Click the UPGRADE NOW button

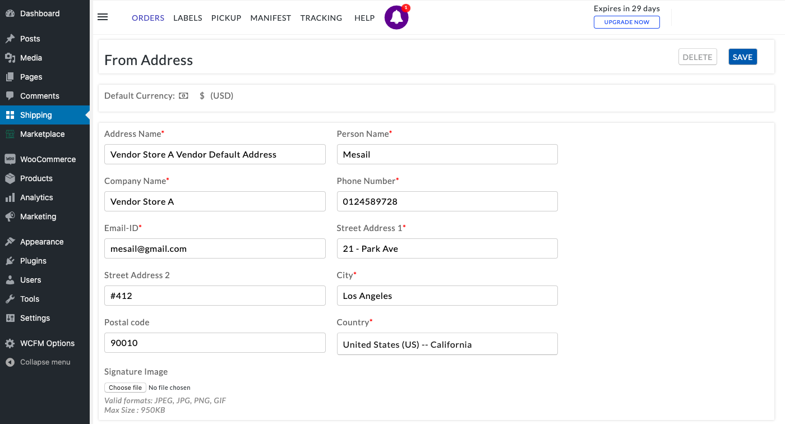[627, 22]
